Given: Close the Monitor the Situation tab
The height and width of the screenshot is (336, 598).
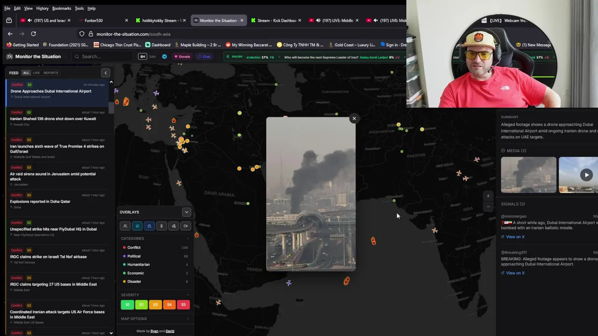Looking at the screenshot, I should point(242,21).
